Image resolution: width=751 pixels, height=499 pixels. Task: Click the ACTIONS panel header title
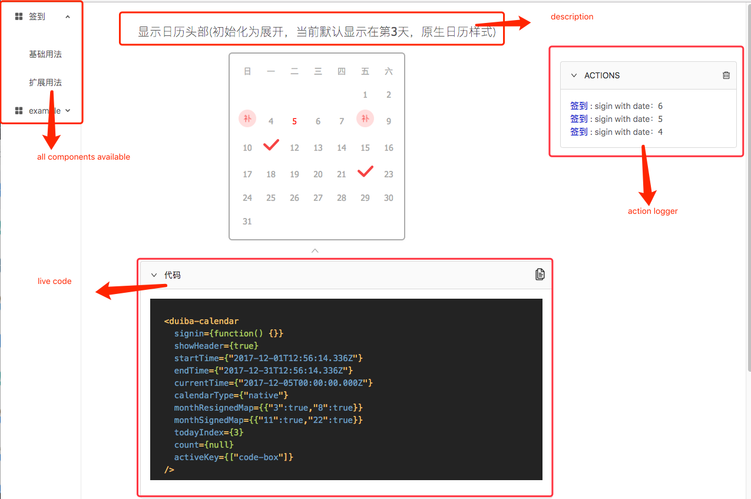(602, 75)
